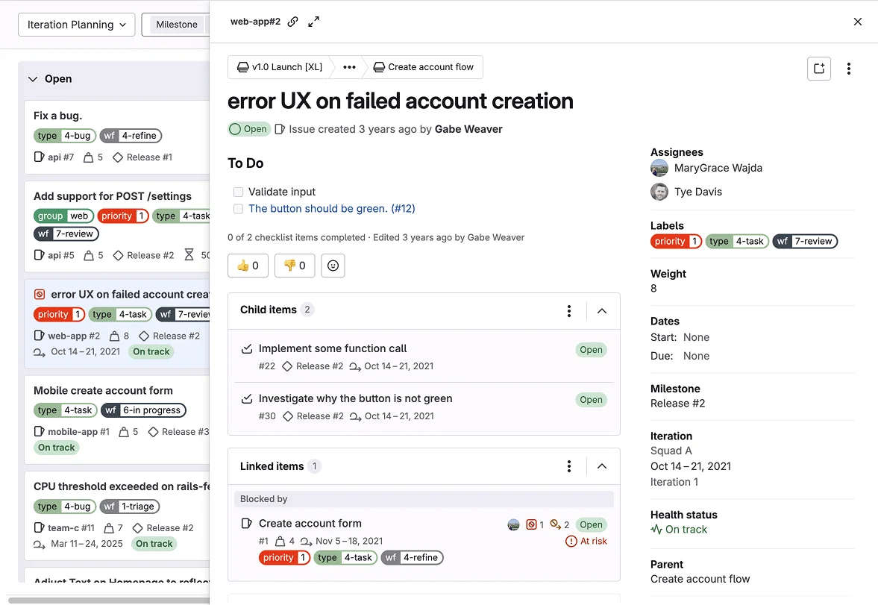878x605 pixels.
Task: Click the Release #1 milestone diamond icon on Fix a bug card
Action: pyautogui.click(x=119, y=157)
